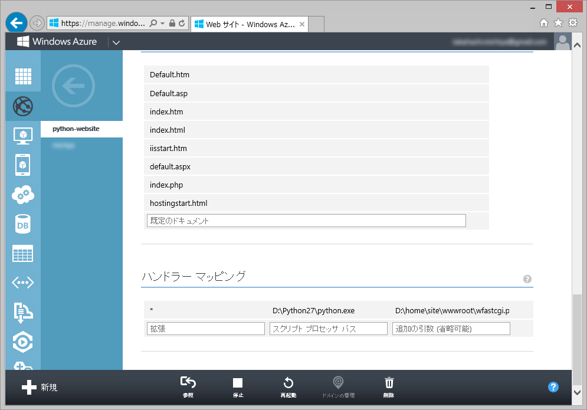
Task: Click 新規 to create new item
Action: tap(40, 388)
